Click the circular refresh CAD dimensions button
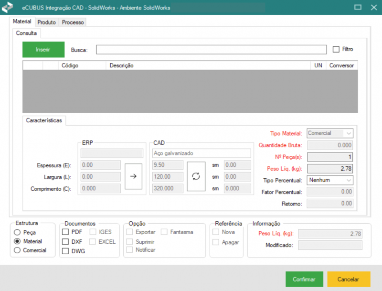This screenshot has width=382, height=291. (x=195, y=176)
